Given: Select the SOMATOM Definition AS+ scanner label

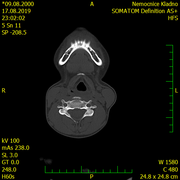Looking at the screenshot, I should click(145, 11).
